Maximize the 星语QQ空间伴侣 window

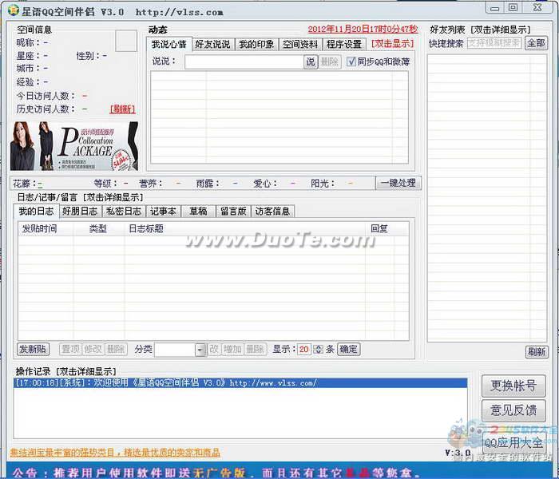tap(513, 7)
